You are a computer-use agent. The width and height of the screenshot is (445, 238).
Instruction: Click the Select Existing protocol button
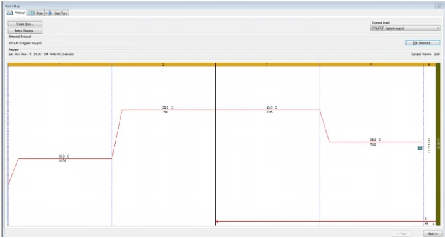point(25,30)
